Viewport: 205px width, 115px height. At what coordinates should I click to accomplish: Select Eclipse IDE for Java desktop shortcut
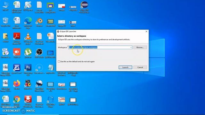click(84, 7)
